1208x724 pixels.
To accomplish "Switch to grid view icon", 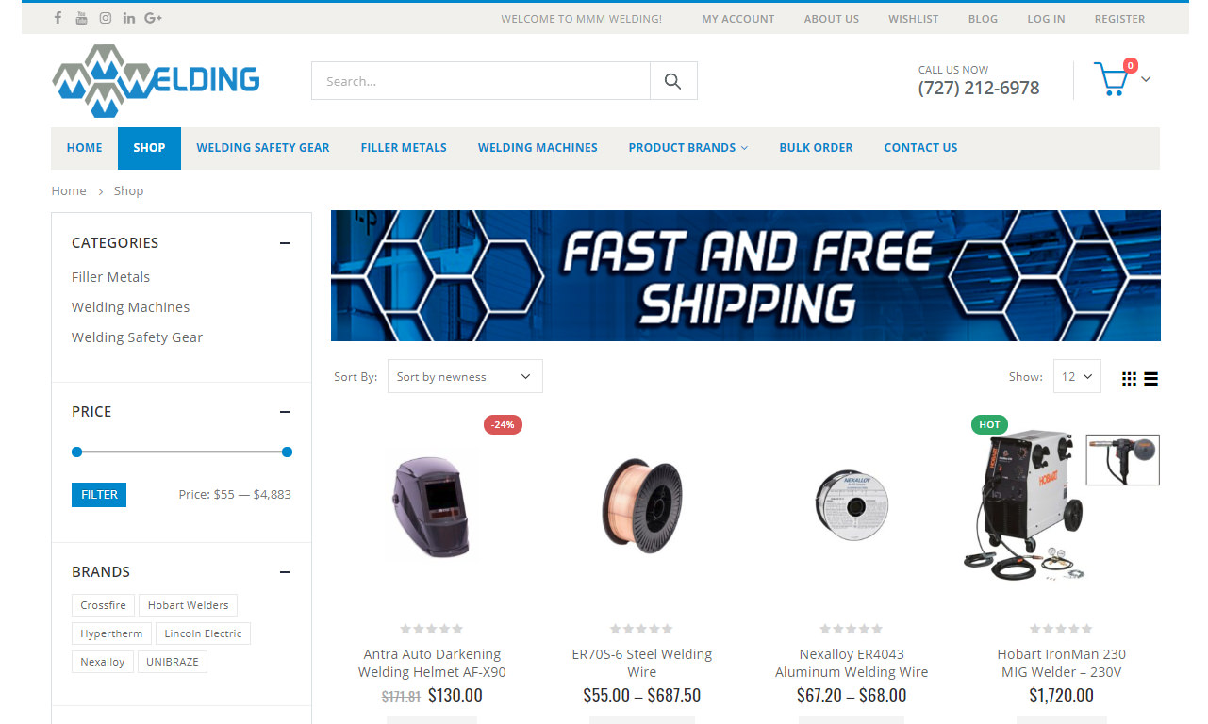I will pos(1129,379).
